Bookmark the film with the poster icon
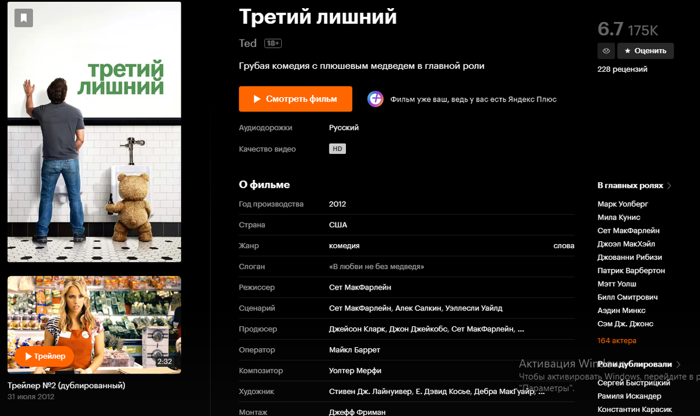The image size is (700, 416). click(24, 18)
